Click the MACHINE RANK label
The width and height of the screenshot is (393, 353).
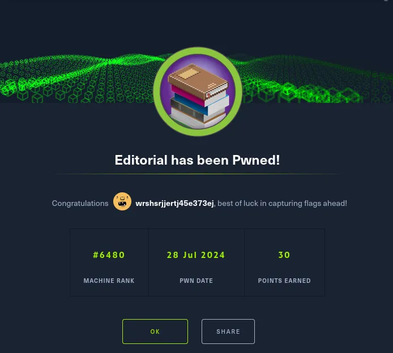[x=109, y=281]
